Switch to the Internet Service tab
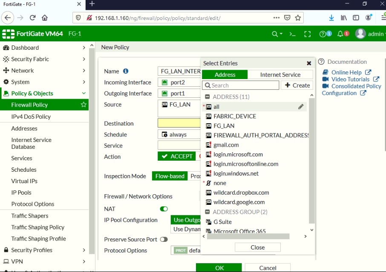 click(281, 74)
